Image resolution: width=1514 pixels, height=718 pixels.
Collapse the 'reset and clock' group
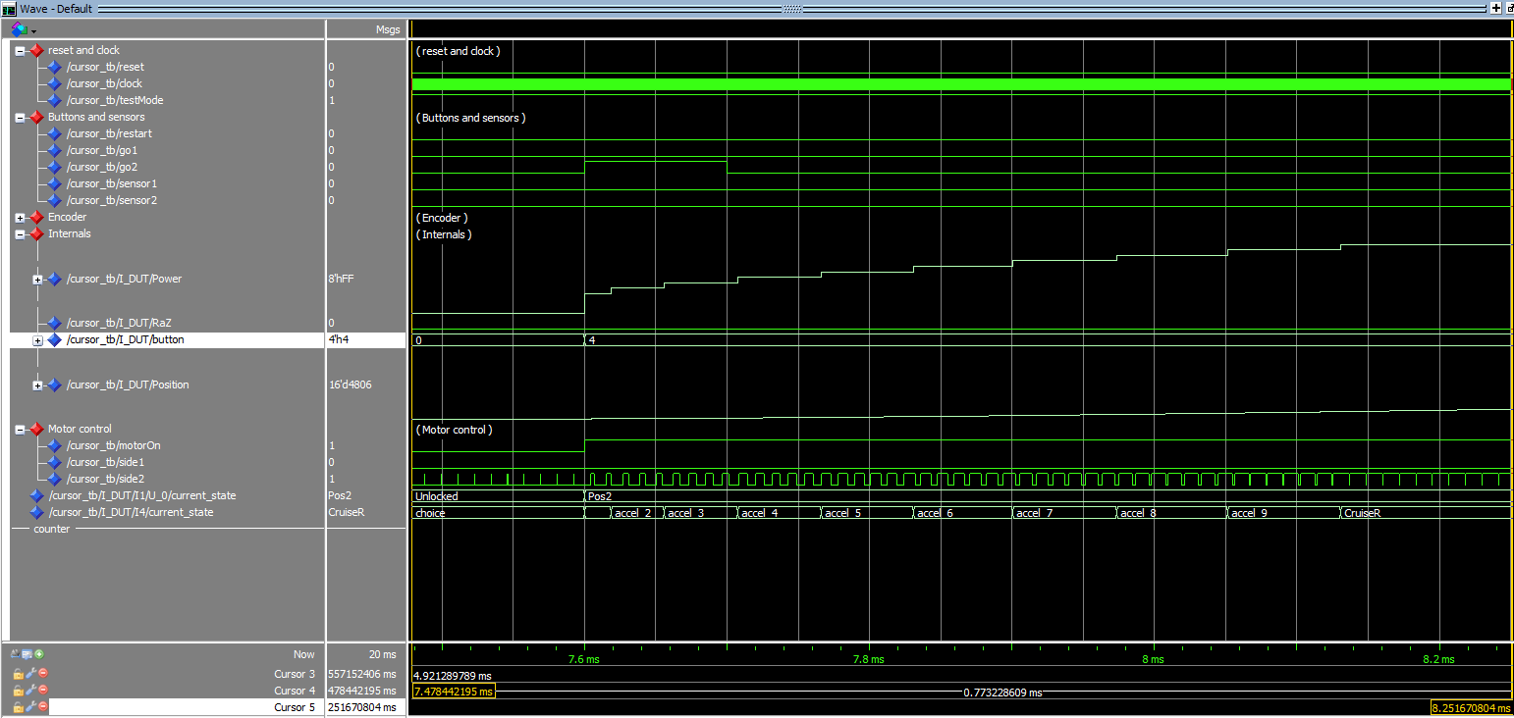click(20, 50)
